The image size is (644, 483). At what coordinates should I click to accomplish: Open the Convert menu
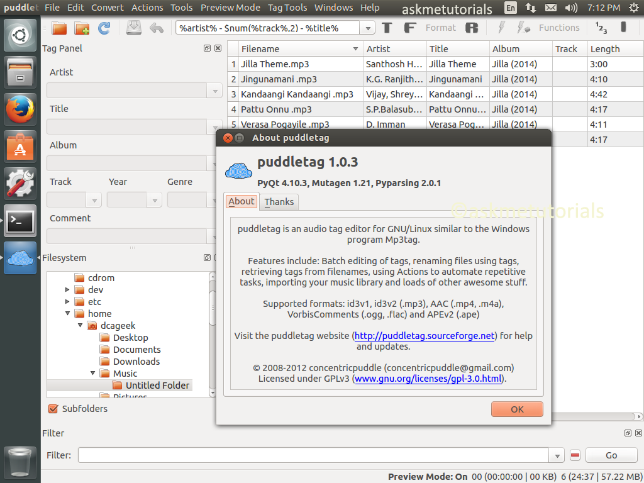click(x=108, y=8)
